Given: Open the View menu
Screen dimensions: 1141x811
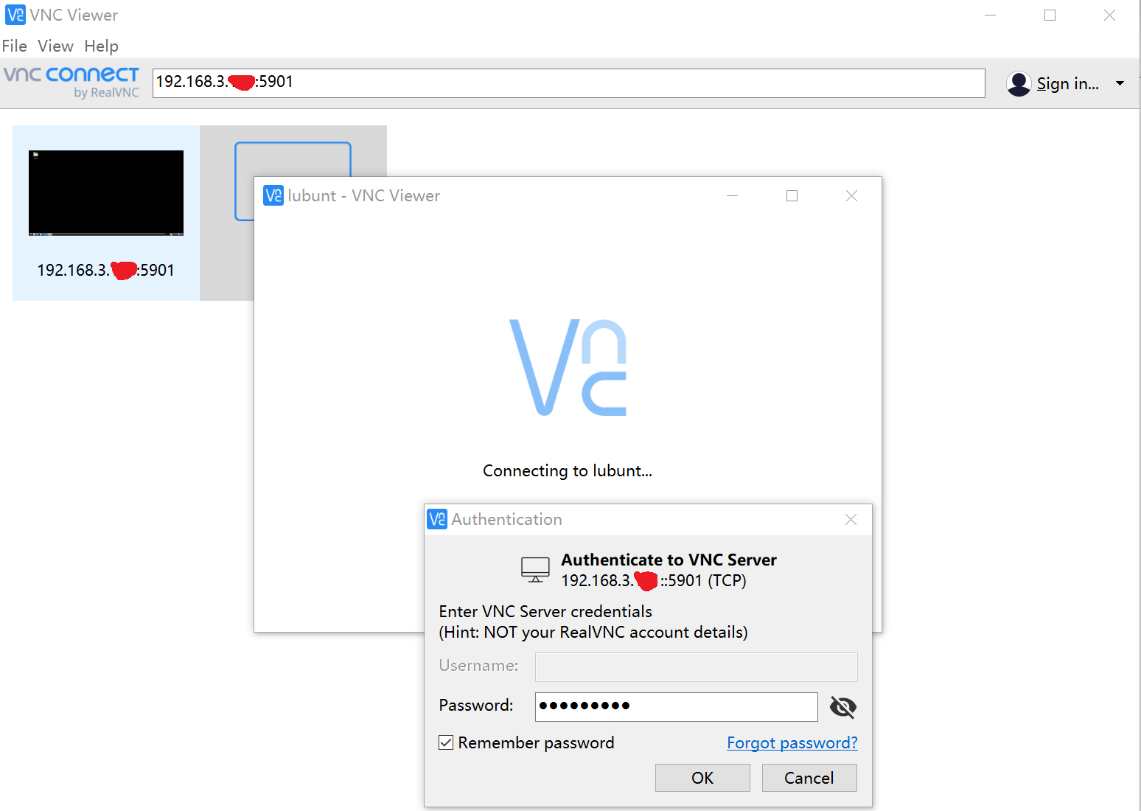Looking at the screenshot, I should (x=55, y=46).
